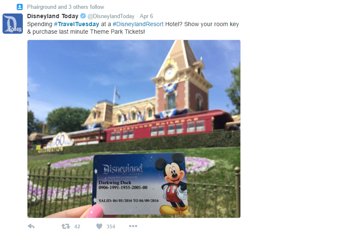Image resolution: width=346 pixels, height=233 pixels.
Task: Click the Mickey room key card in photo
Action: coord(140,184)
